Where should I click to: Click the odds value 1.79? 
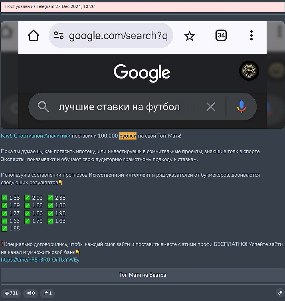click(37, 221)
